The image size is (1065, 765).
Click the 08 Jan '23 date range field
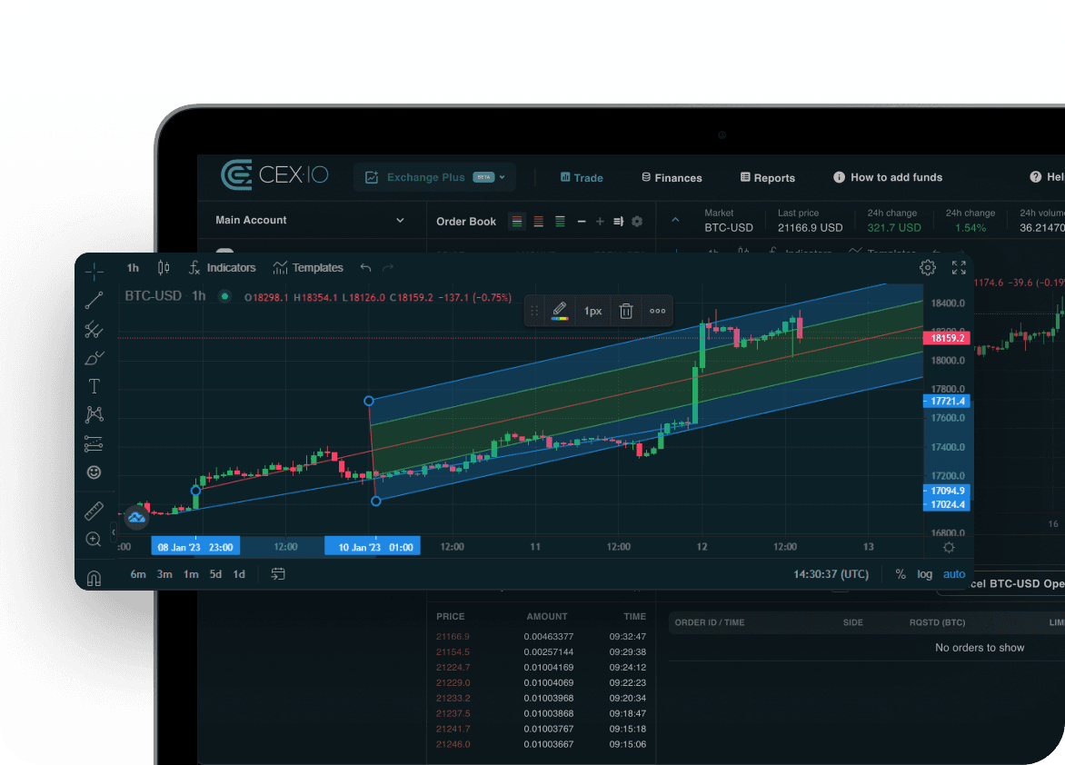click(195, 546)
